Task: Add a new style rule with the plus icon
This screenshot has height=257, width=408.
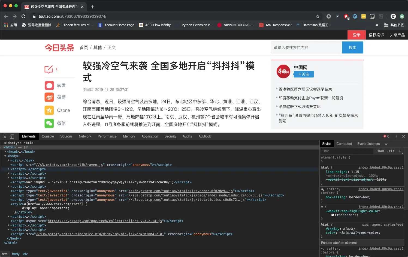Action: [x=400, y=151]
